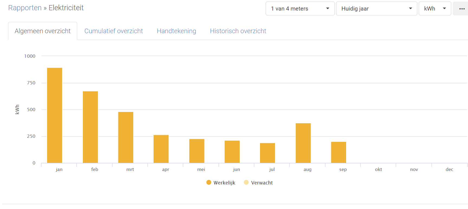
Task: Select the Algemeen overzicht tab
Action: 43,31
